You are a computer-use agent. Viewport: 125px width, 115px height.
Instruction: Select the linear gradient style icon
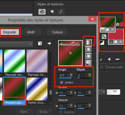point(89,42)
